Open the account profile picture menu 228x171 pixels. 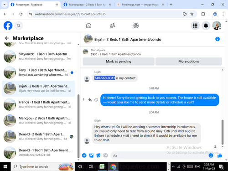pos(217,26)
